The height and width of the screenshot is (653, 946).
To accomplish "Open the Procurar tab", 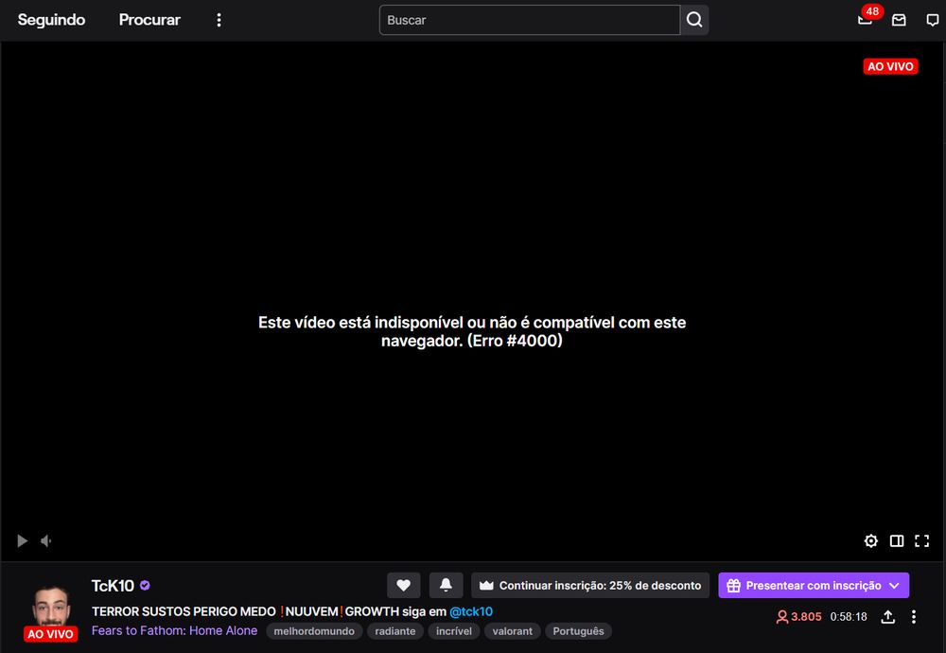I will pos(149,20).
